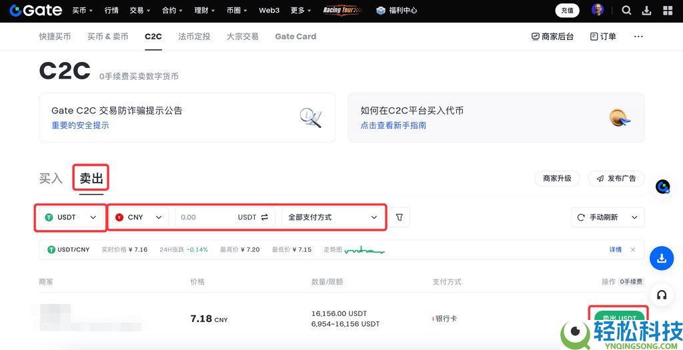Viewport: 683px width, 350px height.
Task: Click the 6,954~16,156 USDT limit text
Action: pos(346,324)
